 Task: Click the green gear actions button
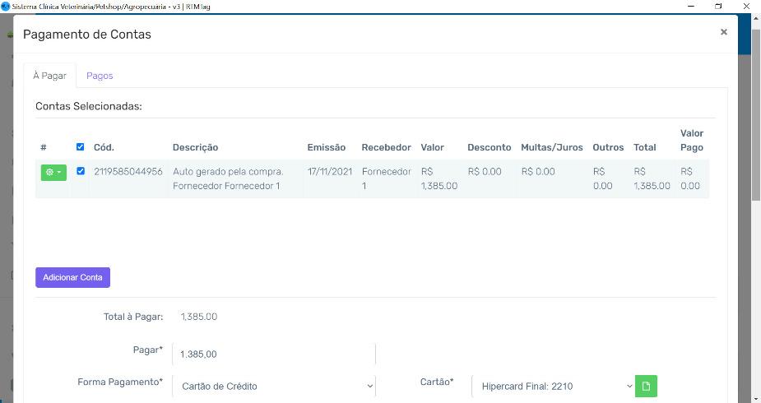click(53, 172)
